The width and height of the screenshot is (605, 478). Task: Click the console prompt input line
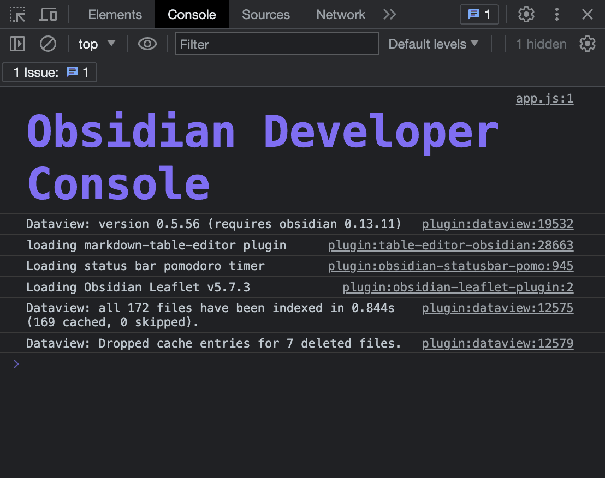(x=302, y=364)
